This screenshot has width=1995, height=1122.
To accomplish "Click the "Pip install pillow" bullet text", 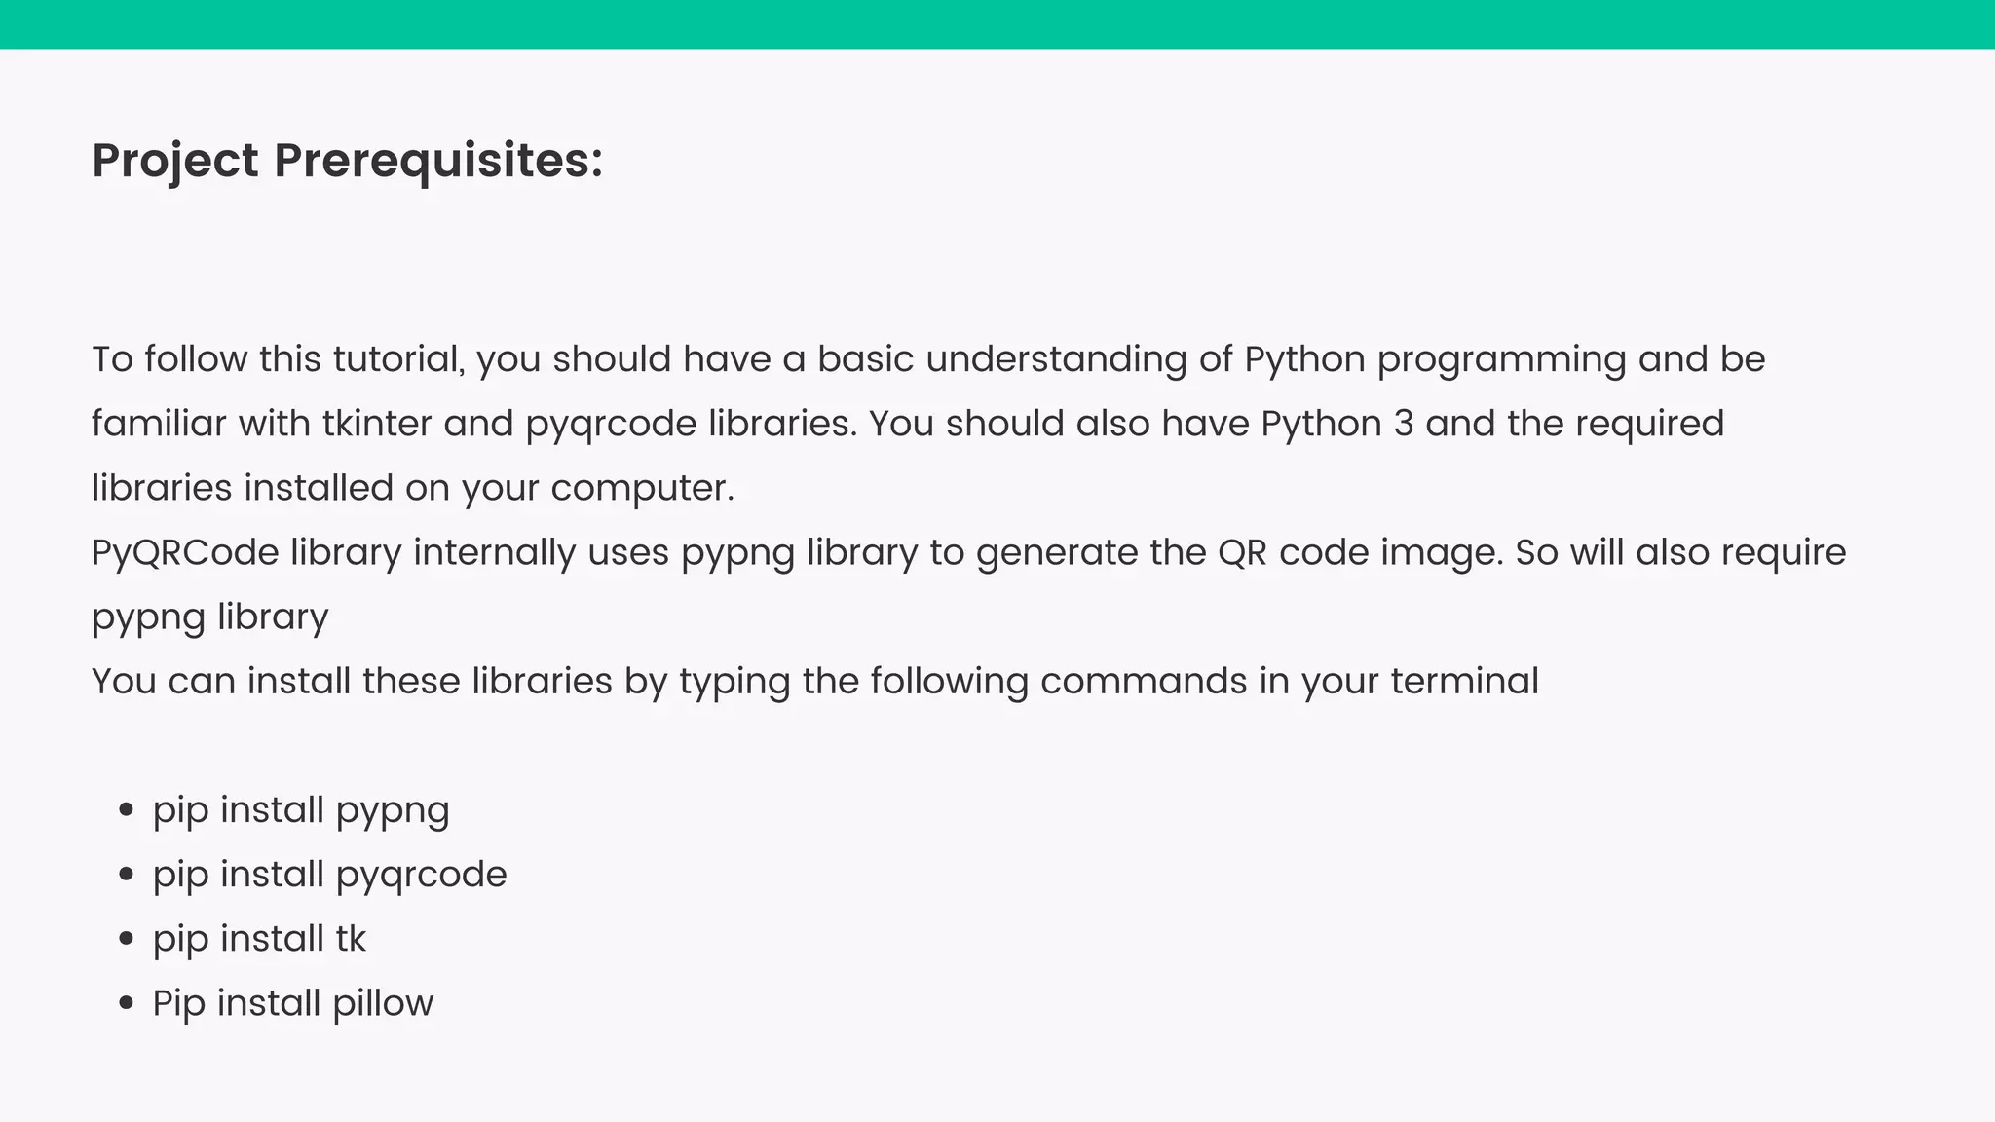I will pos(292,1003).
